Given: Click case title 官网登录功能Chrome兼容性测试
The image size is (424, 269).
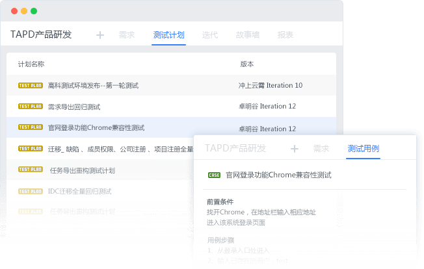Looking at the screenshot, I should pyautogui.click(x=278, y=175).
